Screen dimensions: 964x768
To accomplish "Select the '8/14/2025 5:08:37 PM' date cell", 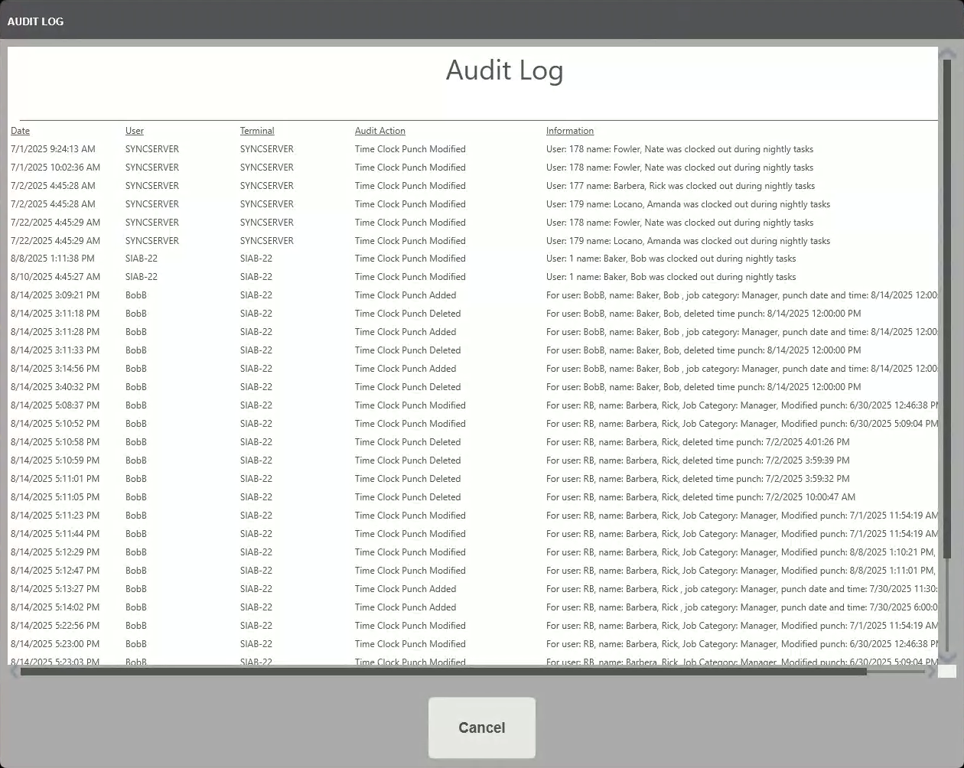I will click(55, 405).
